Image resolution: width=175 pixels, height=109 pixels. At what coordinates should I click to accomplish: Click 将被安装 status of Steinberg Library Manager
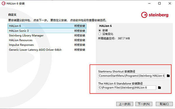(80, 35)
